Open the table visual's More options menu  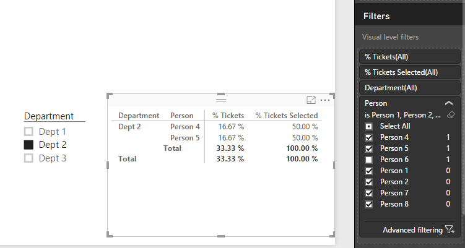tap(325, 100)
